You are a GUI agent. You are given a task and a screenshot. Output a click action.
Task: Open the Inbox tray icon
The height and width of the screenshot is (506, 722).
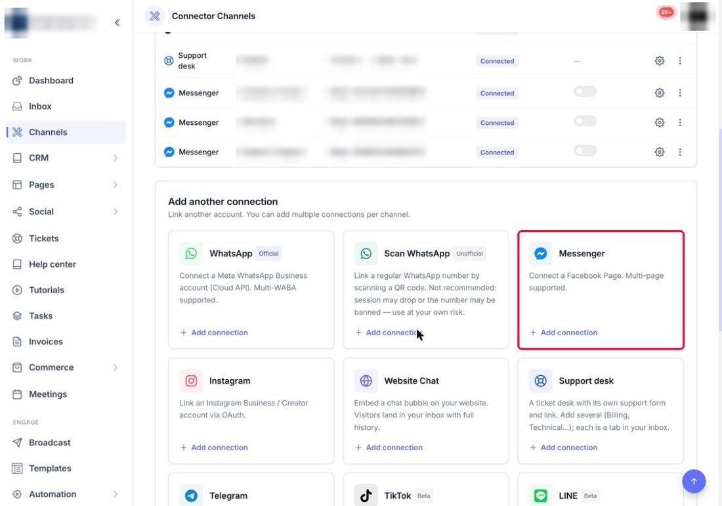pos(17,106)
